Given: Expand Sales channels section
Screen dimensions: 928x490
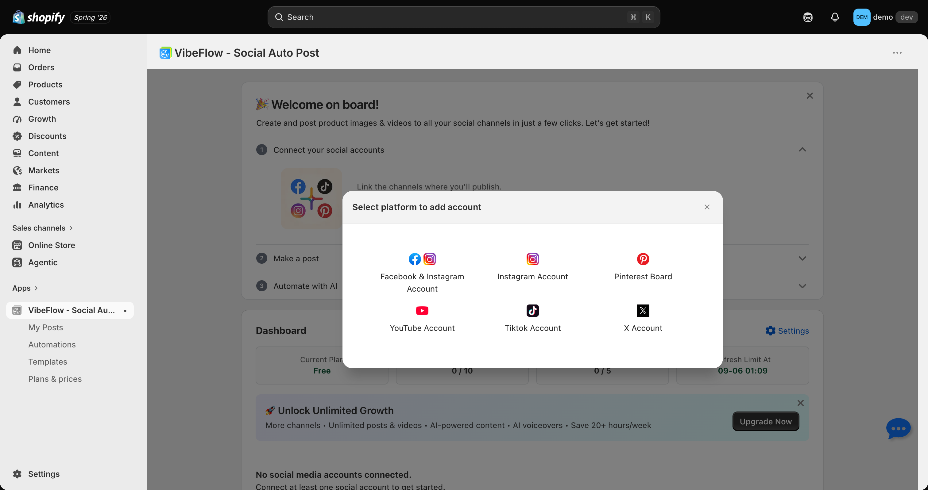Looking at the screenshot, I should 43,228.
